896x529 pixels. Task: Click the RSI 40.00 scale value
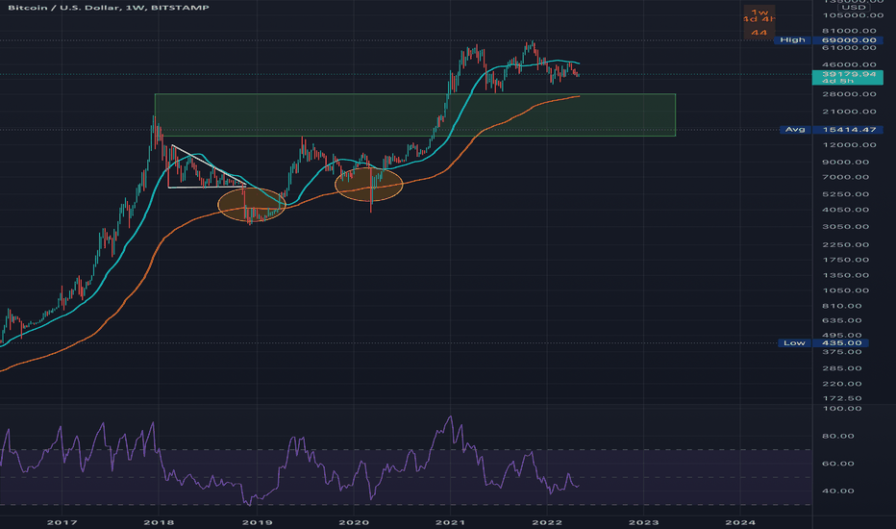pyautogui.click(x=838, y=491)
